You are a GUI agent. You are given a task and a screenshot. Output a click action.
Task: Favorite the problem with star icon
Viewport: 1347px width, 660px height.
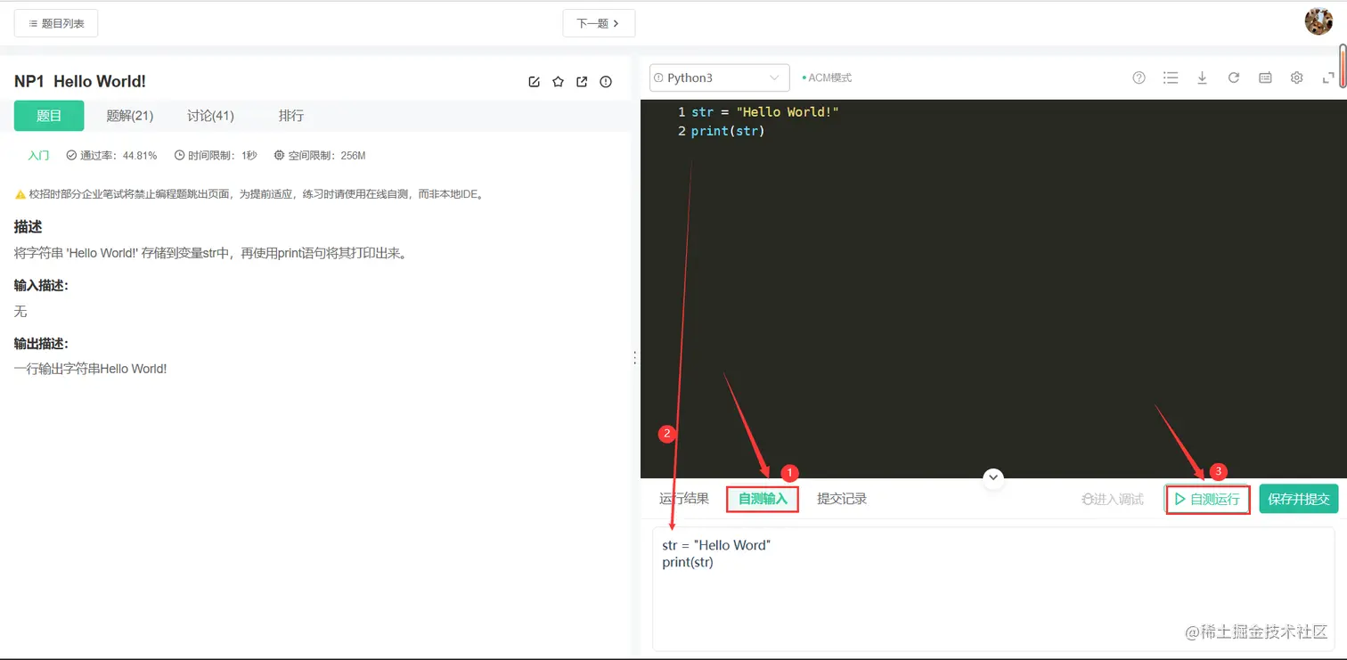[558, 82]
